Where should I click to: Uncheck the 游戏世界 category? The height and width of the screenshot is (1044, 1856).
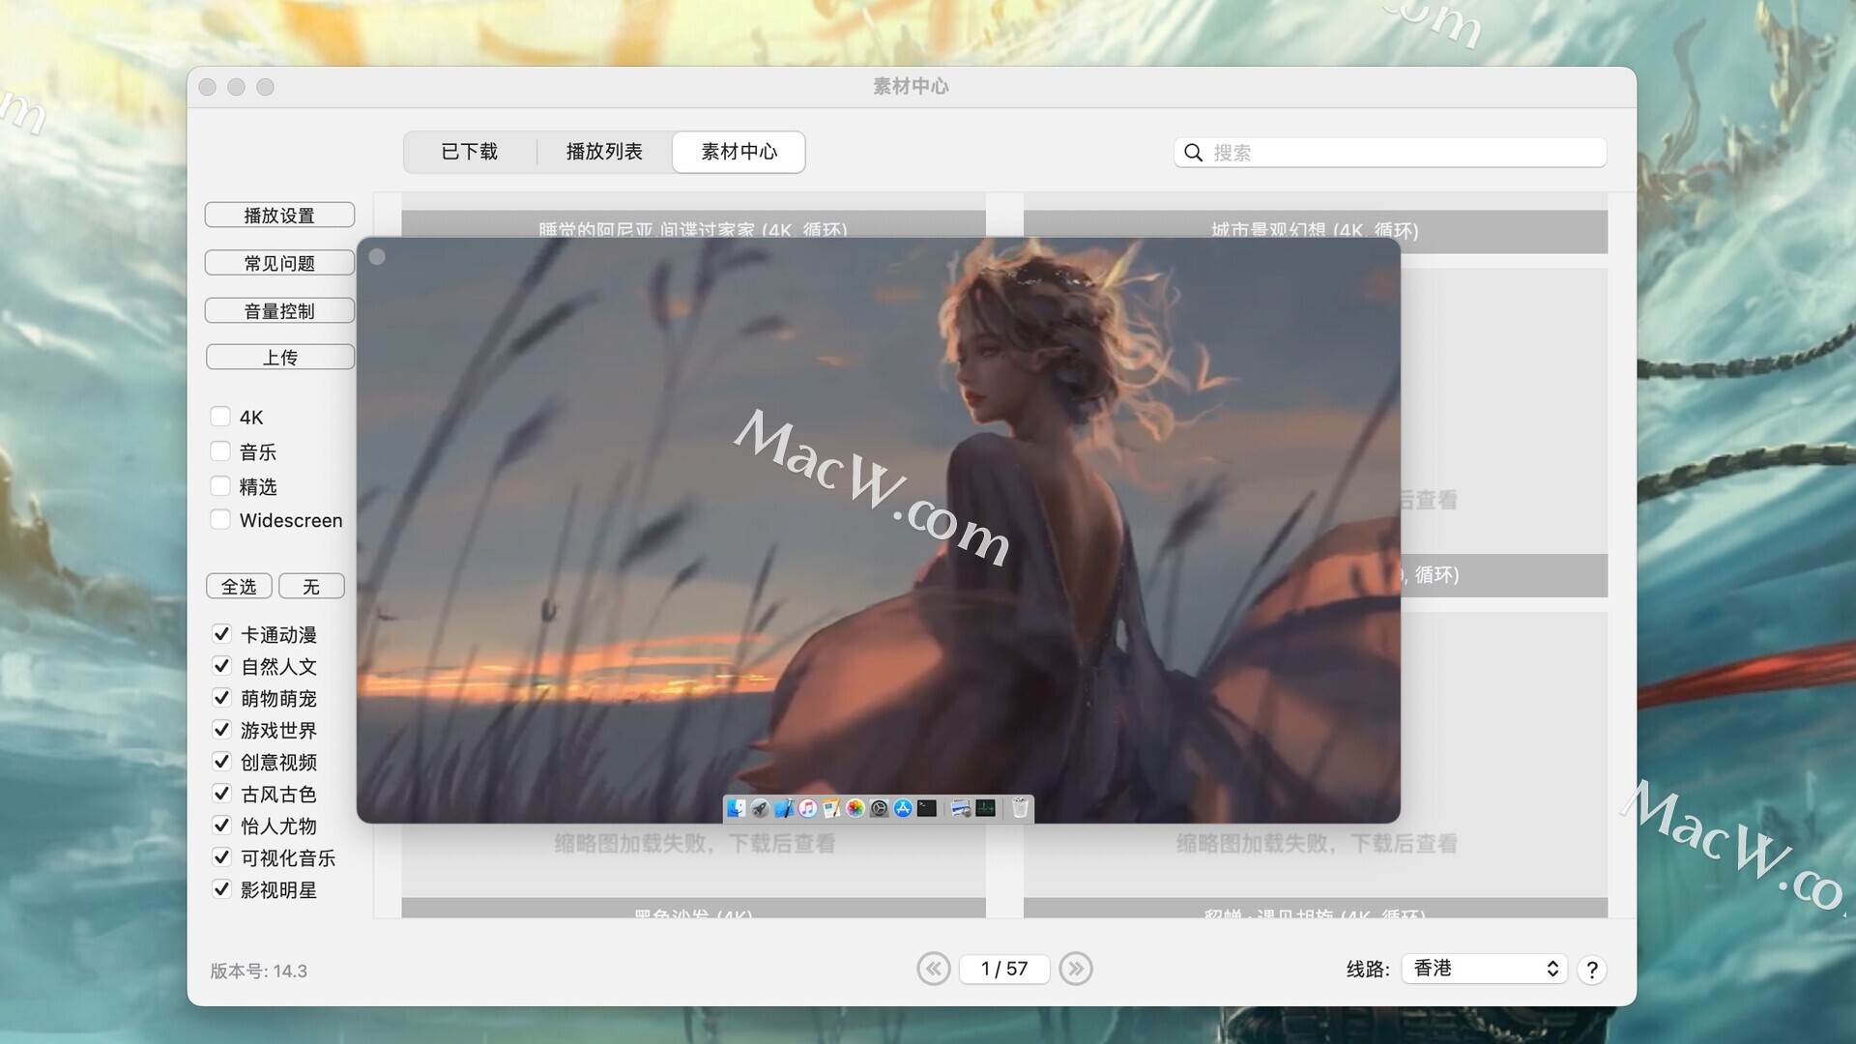(221, 730)
